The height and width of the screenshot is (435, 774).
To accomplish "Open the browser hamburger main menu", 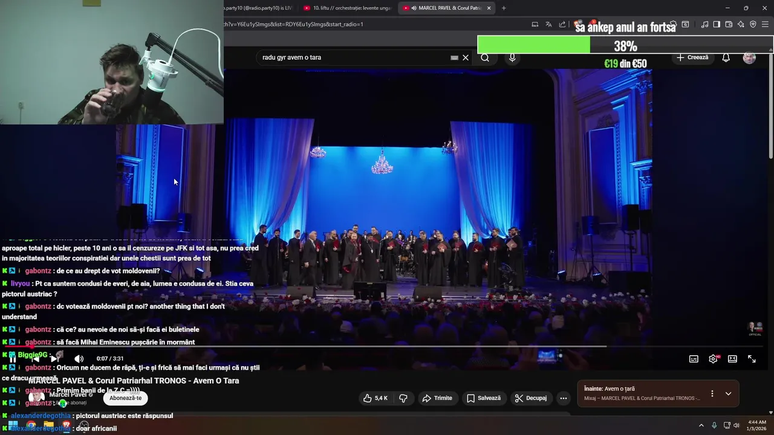I will [x=766, y=24].
